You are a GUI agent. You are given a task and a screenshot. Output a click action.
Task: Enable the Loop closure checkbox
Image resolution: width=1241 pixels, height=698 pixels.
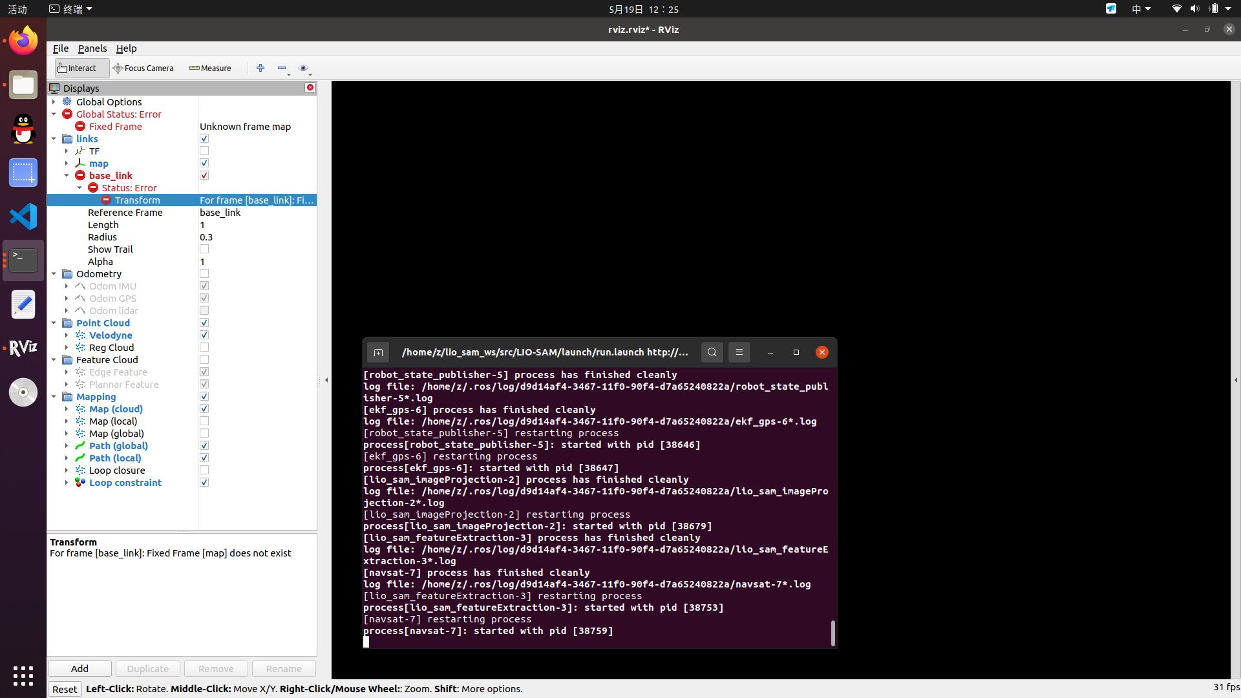[204, 471]
